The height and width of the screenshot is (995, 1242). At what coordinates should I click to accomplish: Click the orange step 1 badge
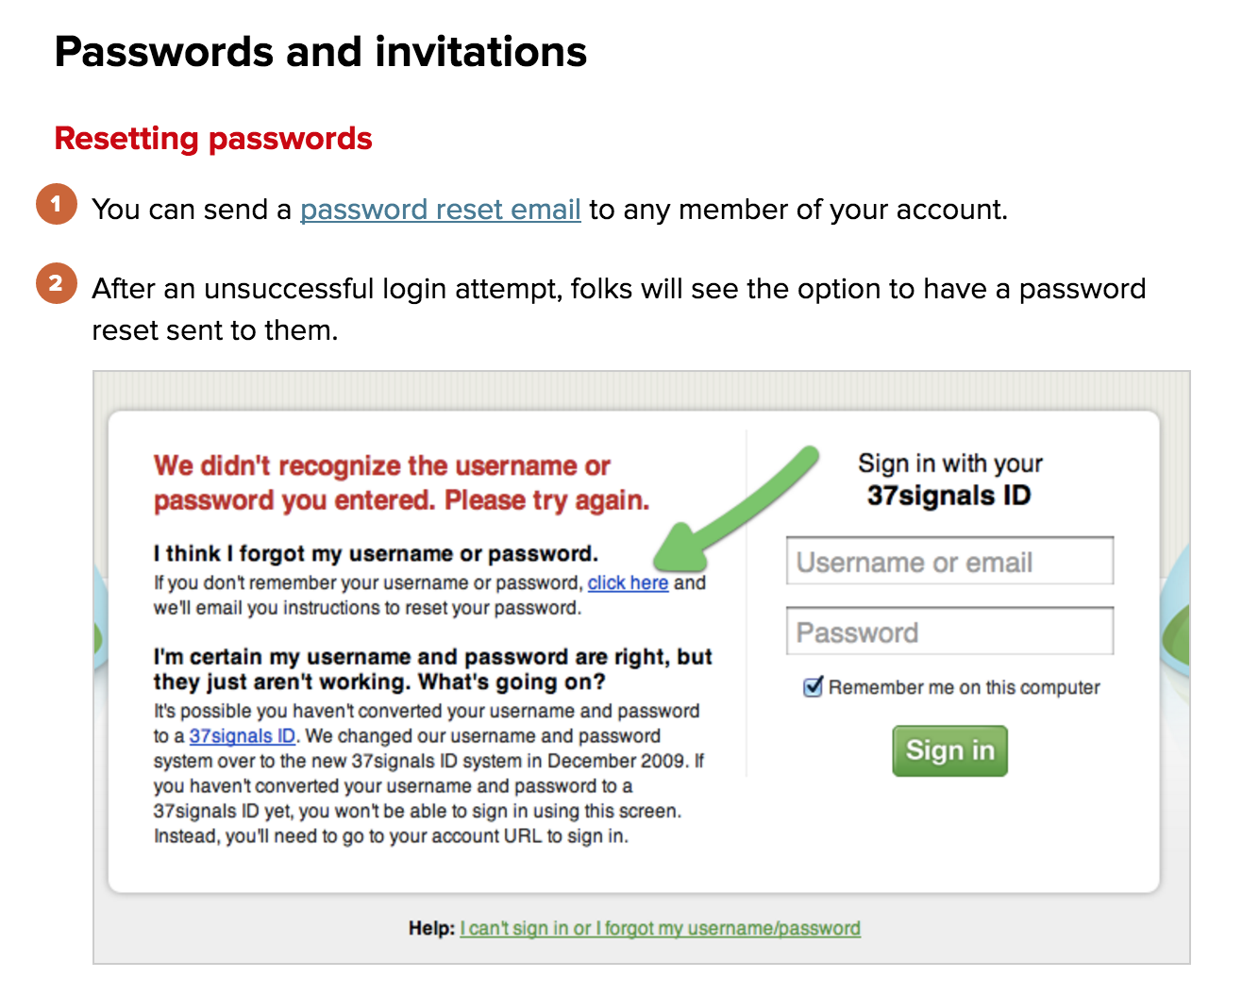[57, 204]
